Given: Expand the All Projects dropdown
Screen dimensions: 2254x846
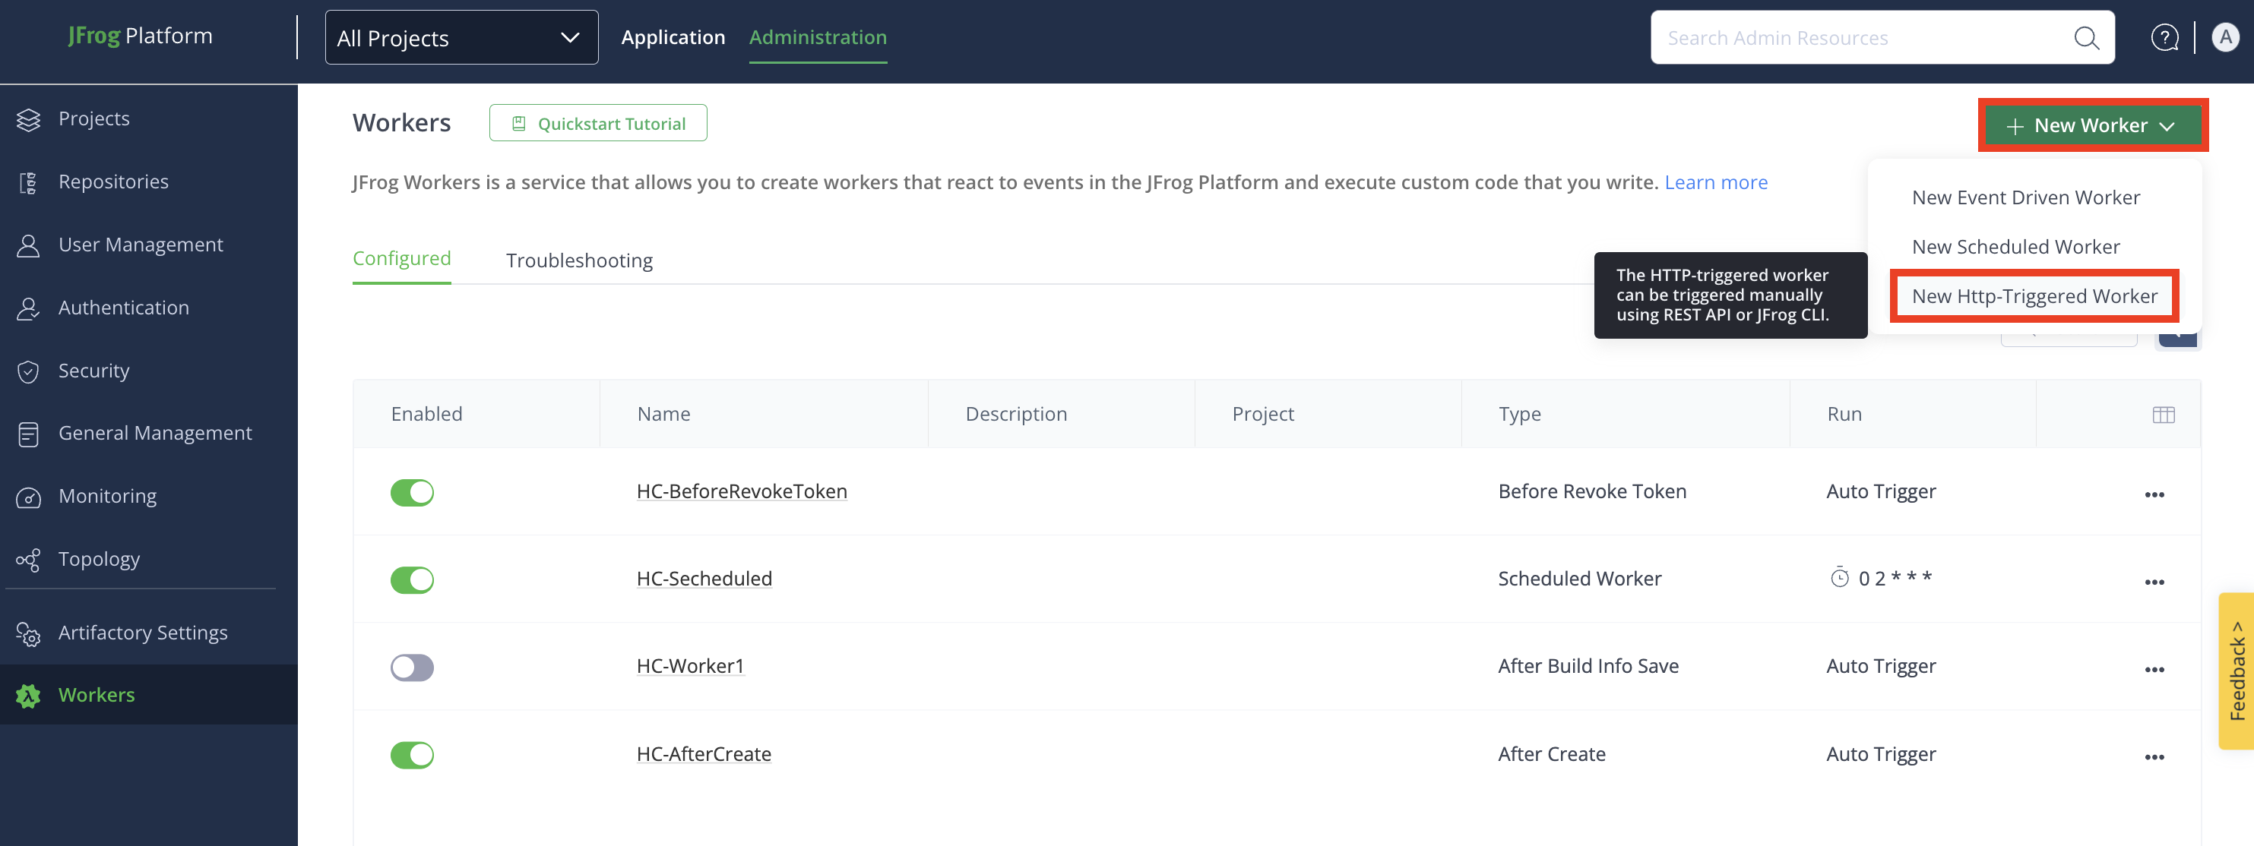Looking at the screenshot, I should tap(461, 37).
